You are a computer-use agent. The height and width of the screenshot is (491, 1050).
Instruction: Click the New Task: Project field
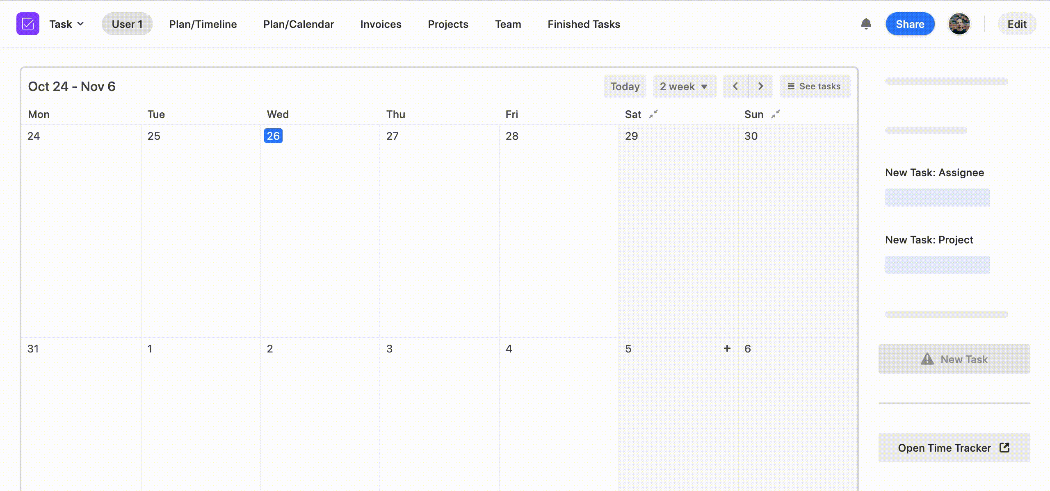pyautogui.click(x=937, y=265)
